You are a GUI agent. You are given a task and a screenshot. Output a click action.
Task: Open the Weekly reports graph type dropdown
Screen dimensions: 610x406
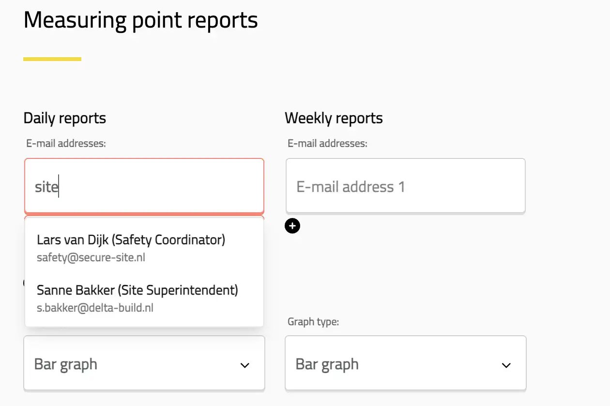click(406, 363)
